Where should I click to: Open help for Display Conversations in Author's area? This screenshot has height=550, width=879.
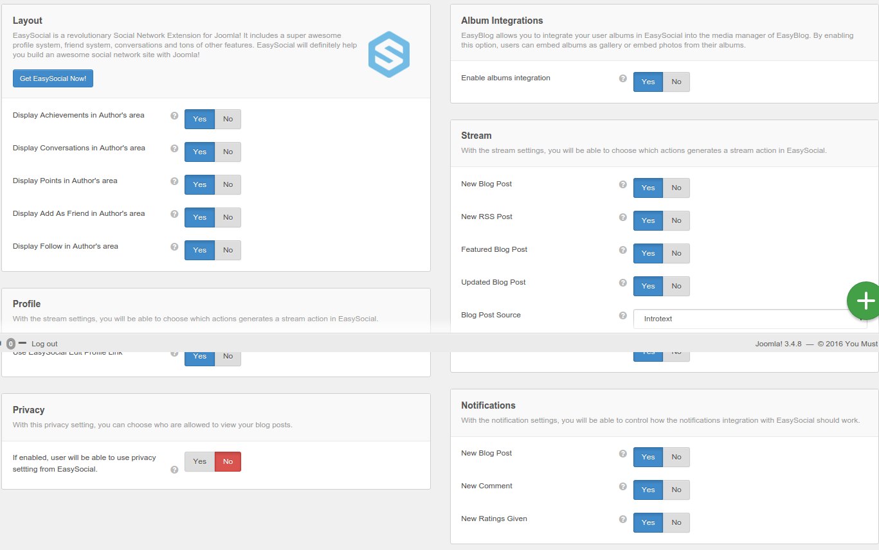pos(174,148)
